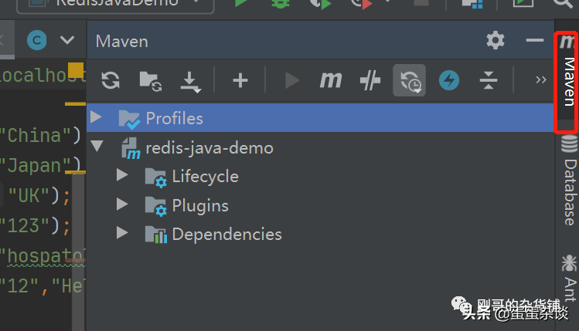Viewport: 579px width, 331px height.
Task: Click the "UK" string in editor
Action: (x=29, y=195)
